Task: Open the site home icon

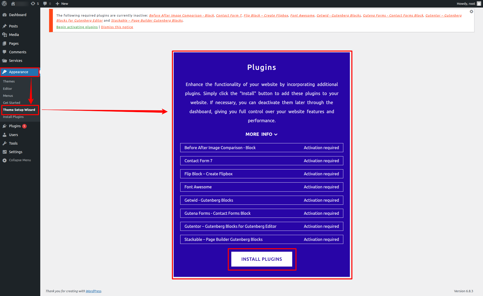Action: pyautogui.click(x=13, y=4)
